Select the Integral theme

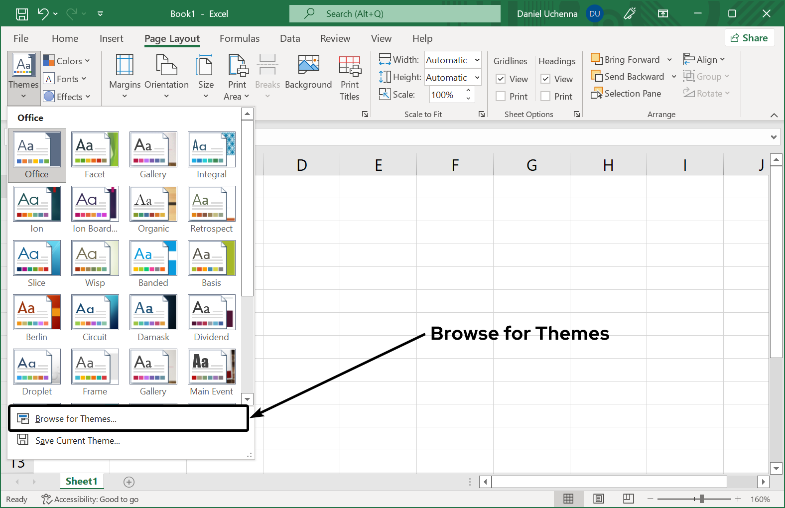(x=211, y=155)
